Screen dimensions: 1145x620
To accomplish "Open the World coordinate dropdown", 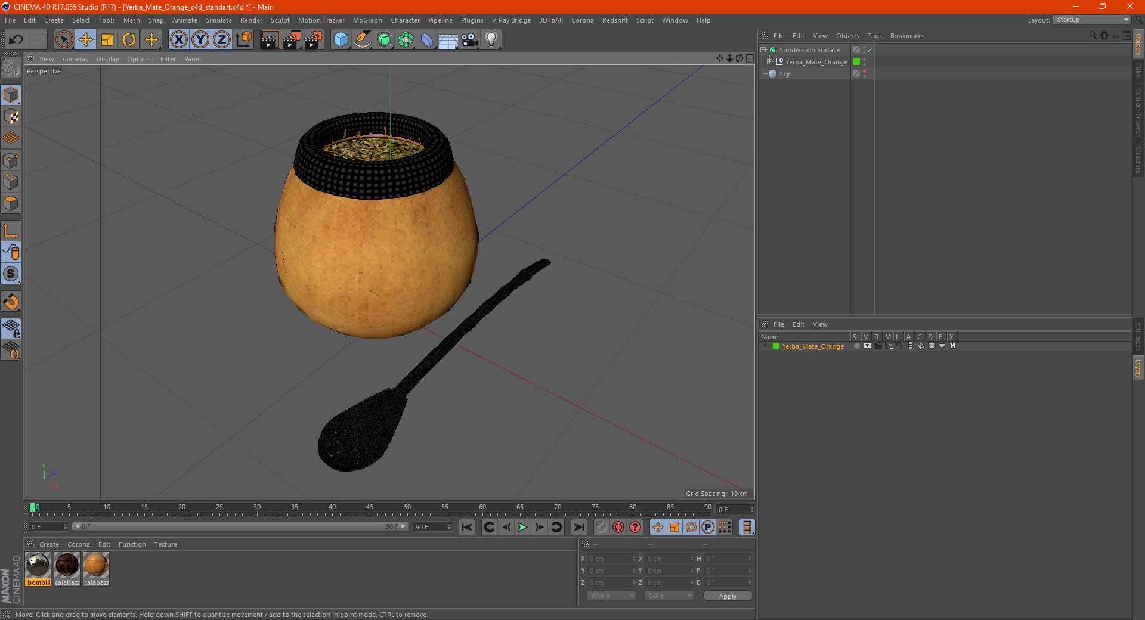I will click(x=611, y=596).
